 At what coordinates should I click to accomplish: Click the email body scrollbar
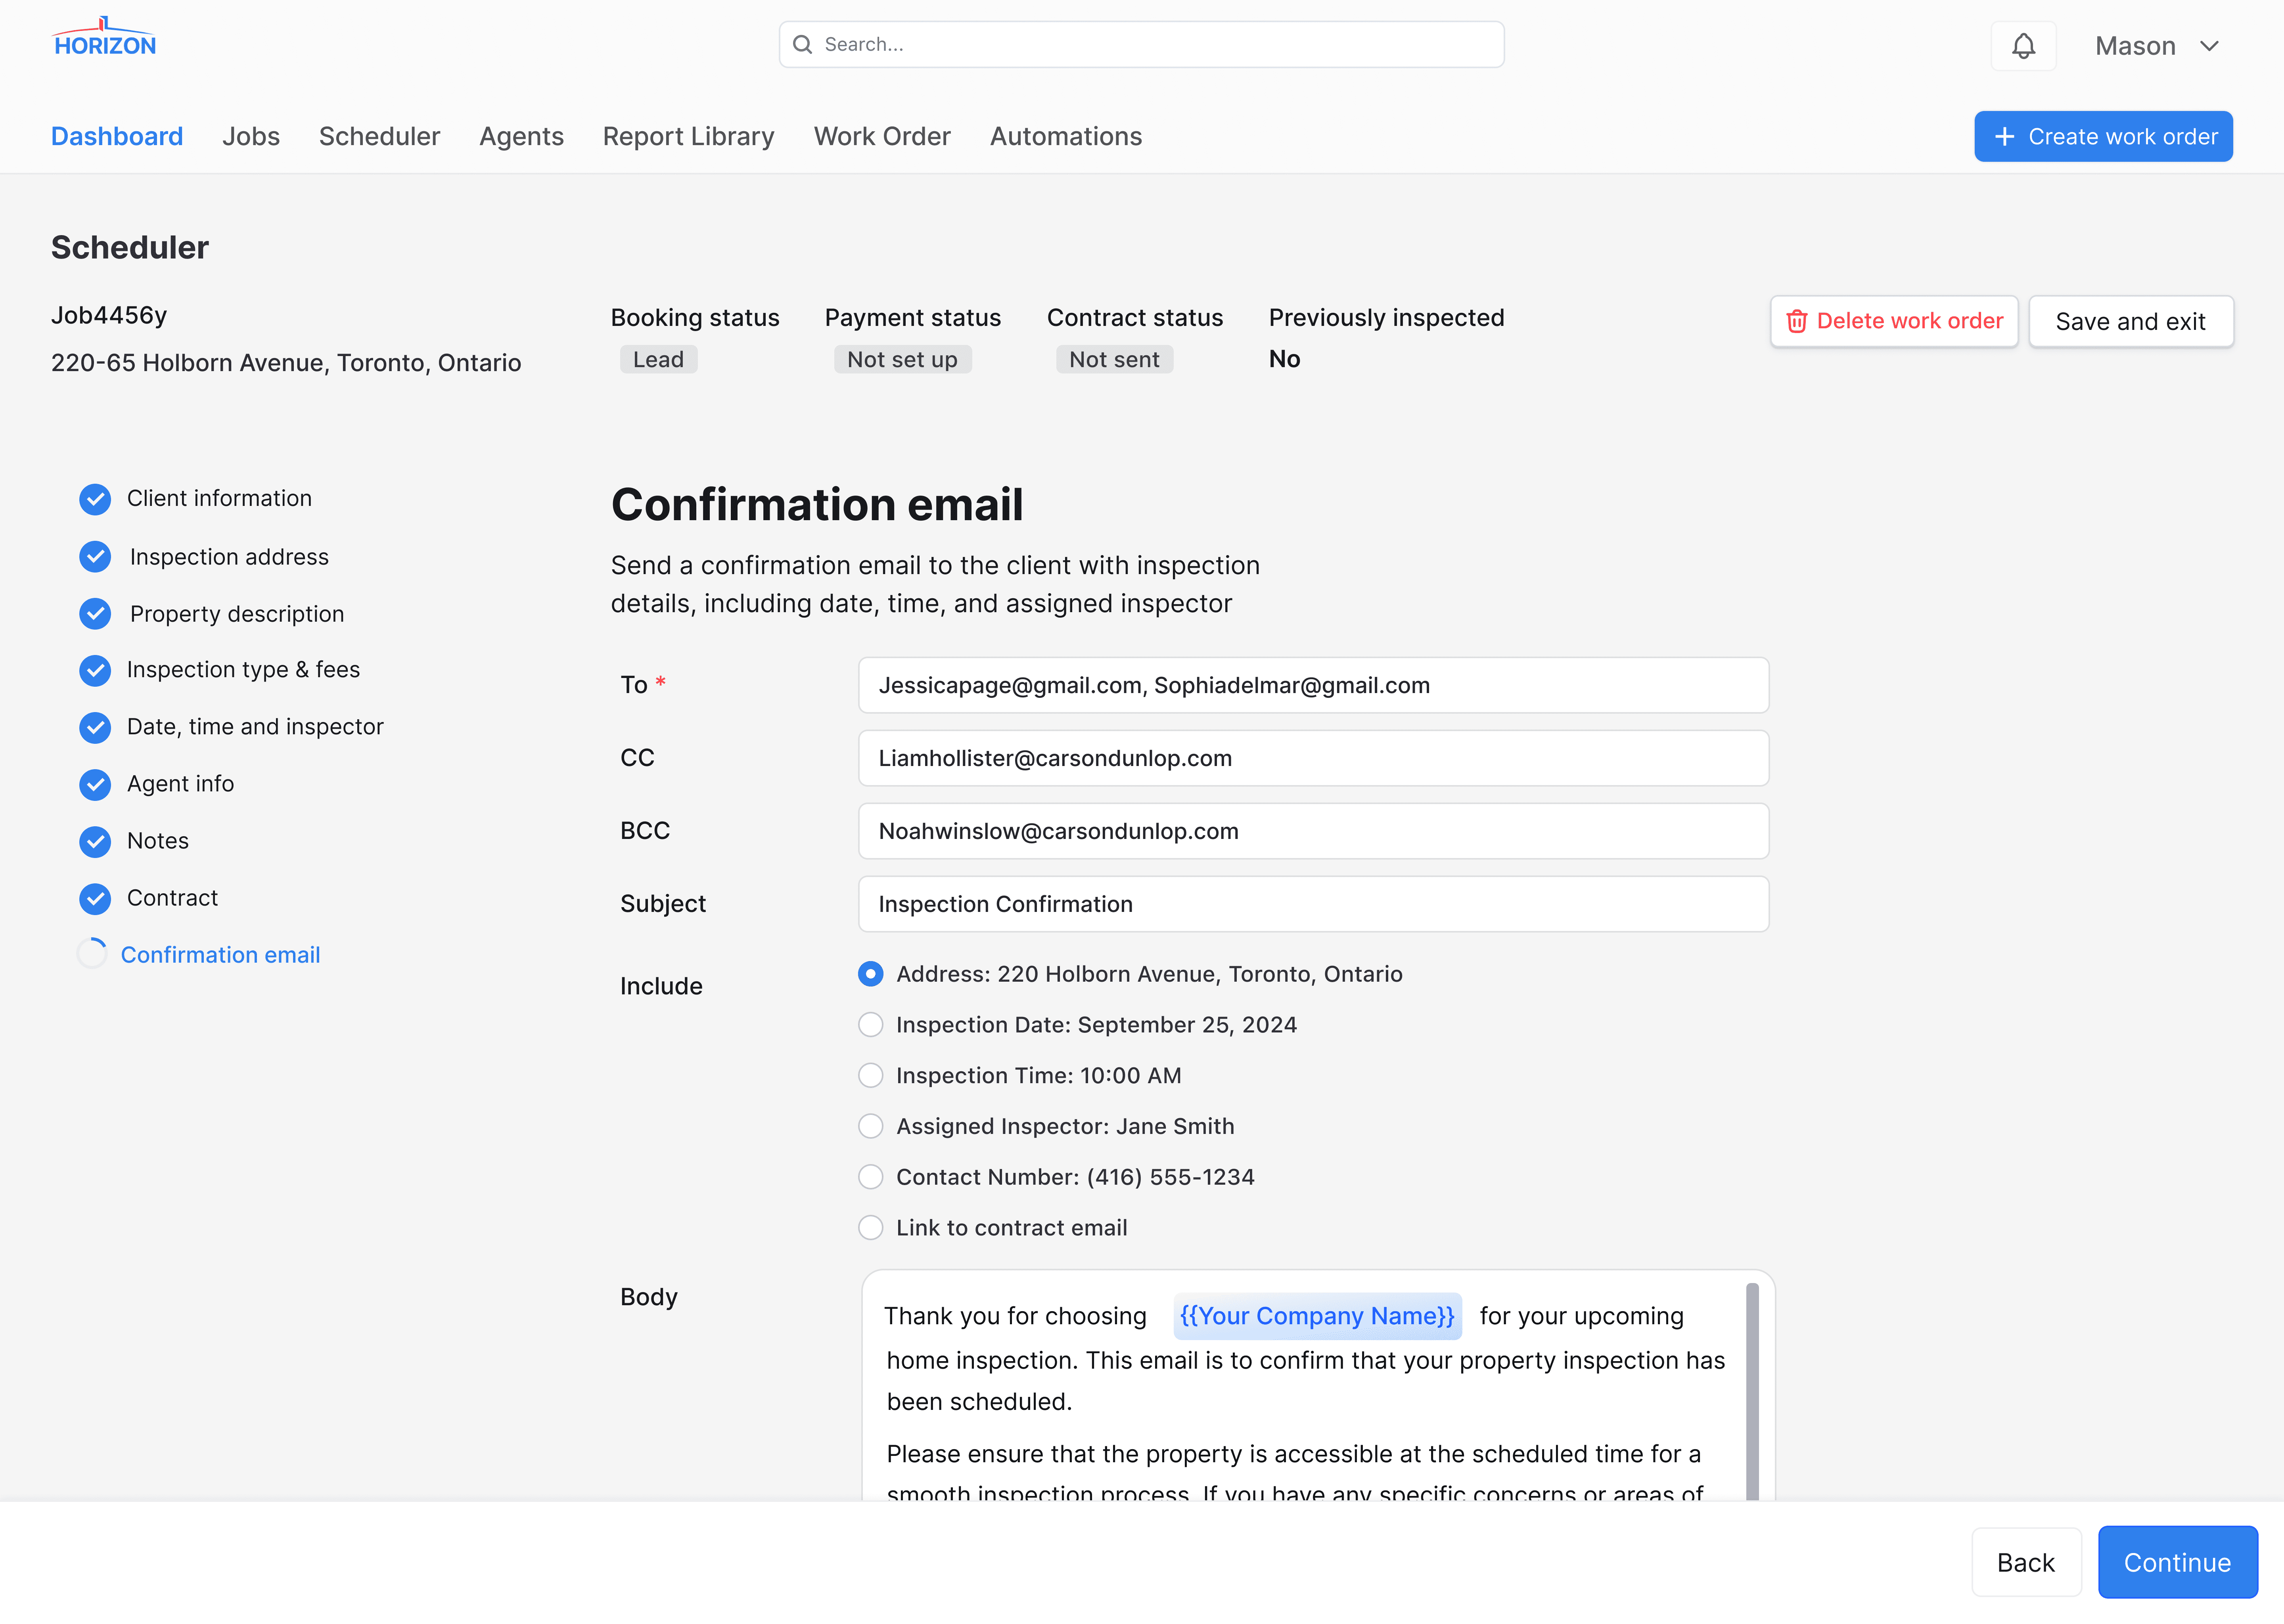click(1752, 1391)
